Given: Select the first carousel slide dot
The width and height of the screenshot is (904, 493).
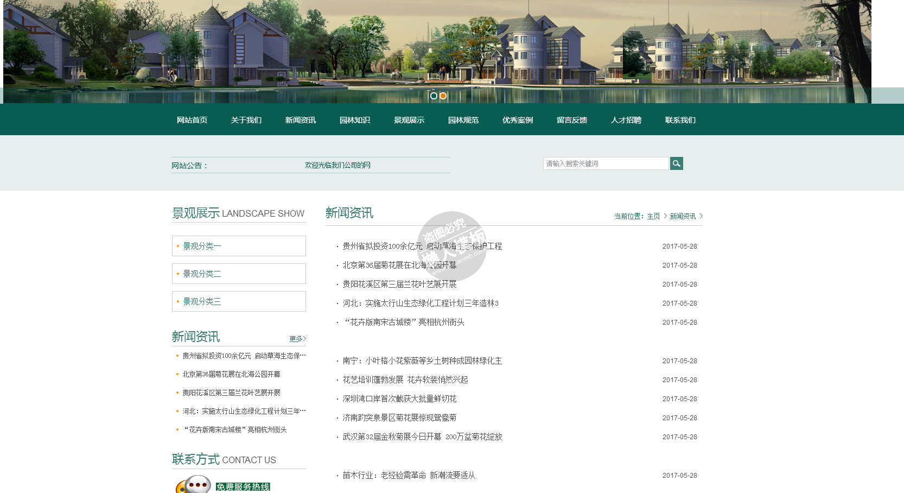Looking at the screenshot, I should coord(434,96).
